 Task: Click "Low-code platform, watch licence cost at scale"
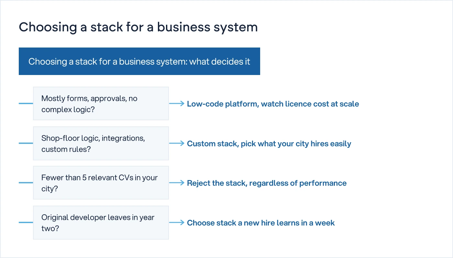point(273,104)
